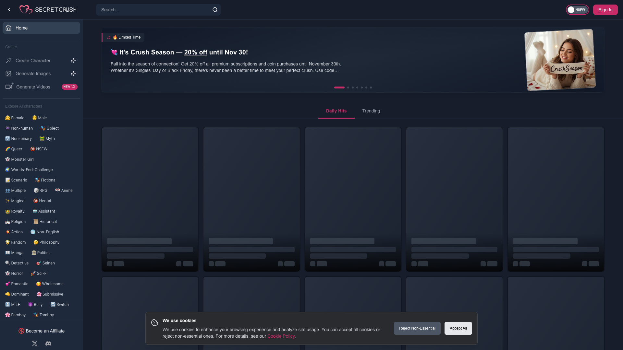Switch to the Trending tab
Viewport: 623px width, 350px height.
pos(371,111)
